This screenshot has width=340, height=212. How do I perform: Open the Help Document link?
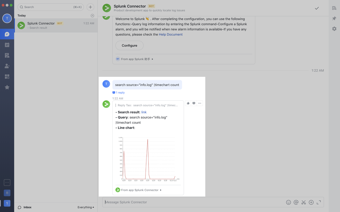171,34
